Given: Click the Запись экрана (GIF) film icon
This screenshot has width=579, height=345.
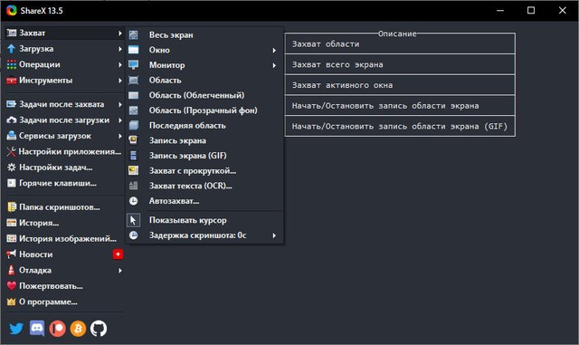Looking at the screenshot, I should click(133, 156).
